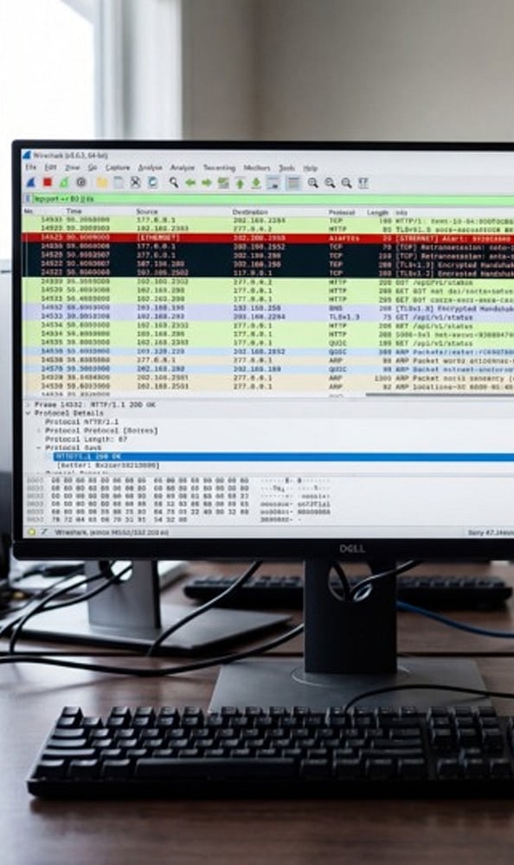Select the red highlighted ETHERNET alert packet row
The width and height of the screenshot is (514, 865).
(x=267, y=238)
